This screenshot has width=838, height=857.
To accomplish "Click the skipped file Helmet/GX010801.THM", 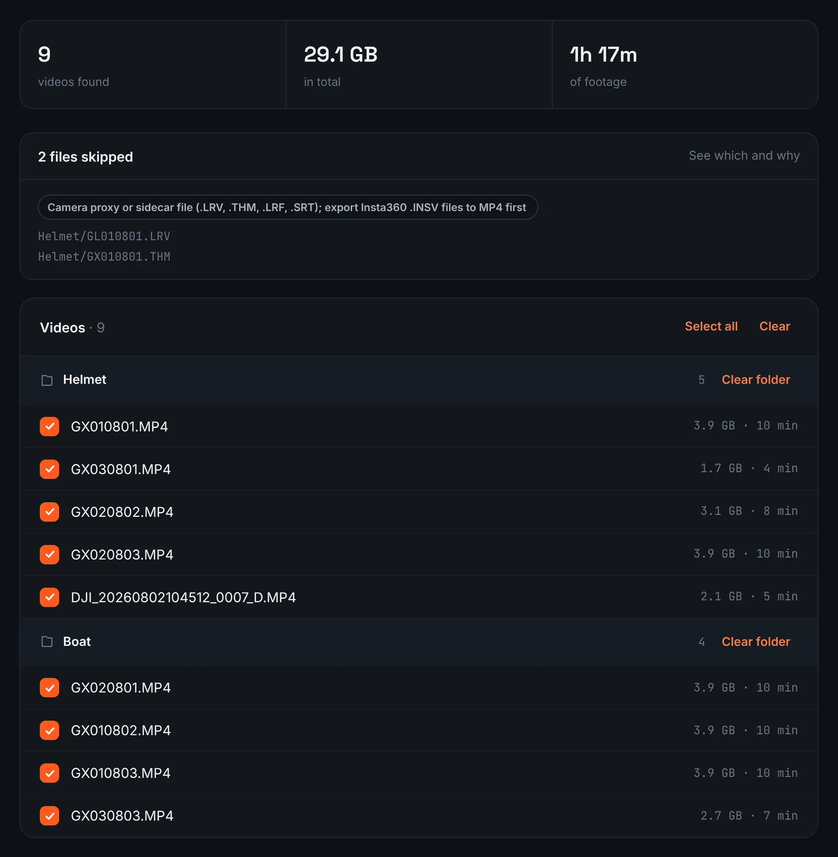I will pyautogui.click(x=104, y=257).
